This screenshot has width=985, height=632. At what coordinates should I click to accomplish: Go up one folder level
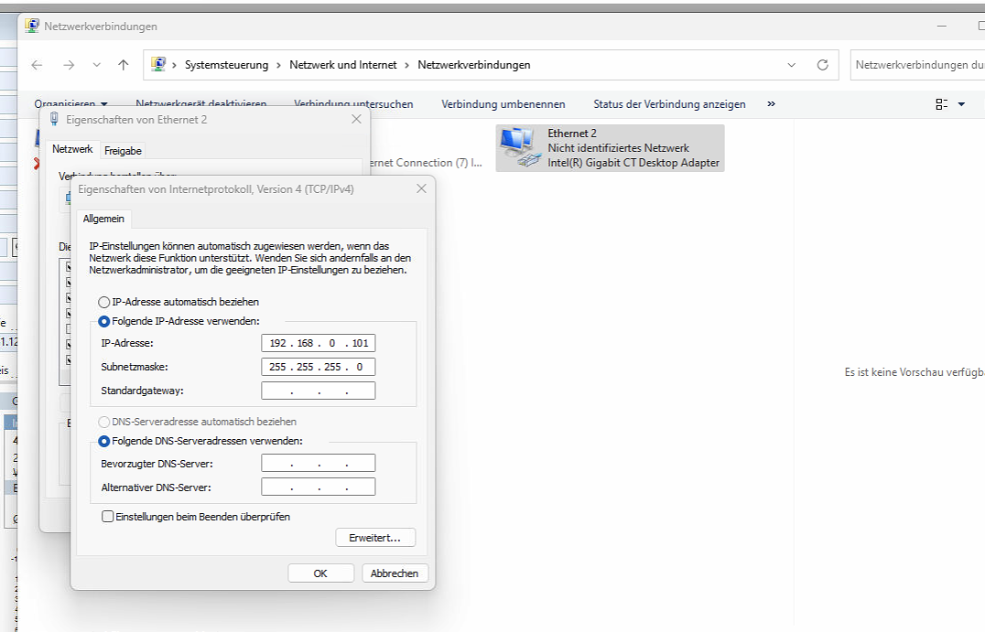124,65
